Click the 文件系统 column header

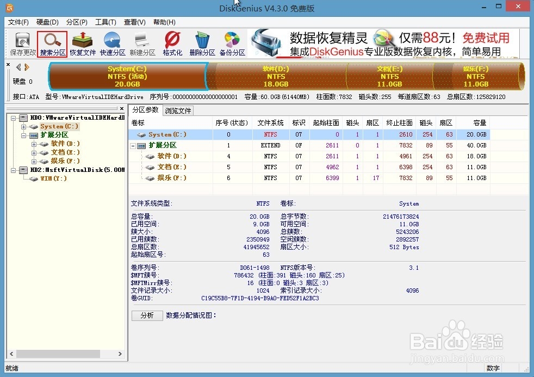coord(270,123)
